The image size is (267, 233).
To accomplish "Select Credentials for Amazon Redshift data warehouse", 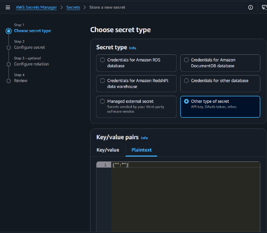I will point(136,84).
